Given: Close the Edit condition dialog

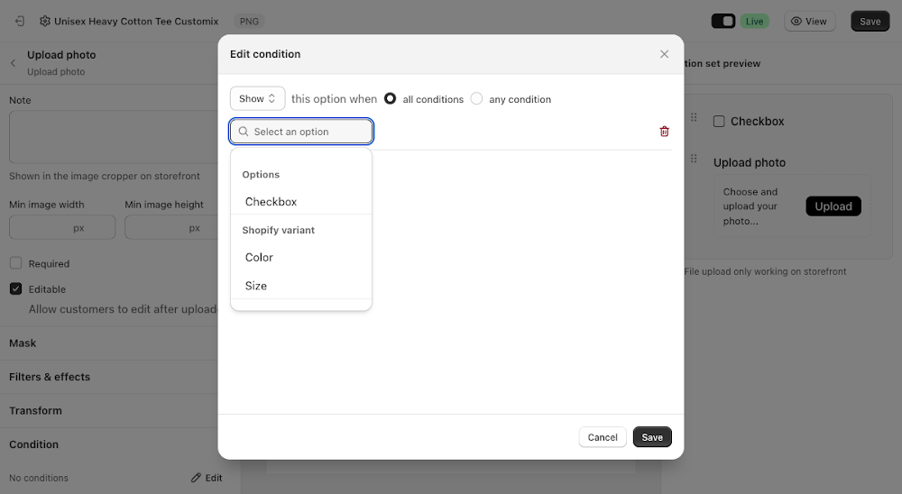Looking at the screenshot, I should [x=665, y=54].
